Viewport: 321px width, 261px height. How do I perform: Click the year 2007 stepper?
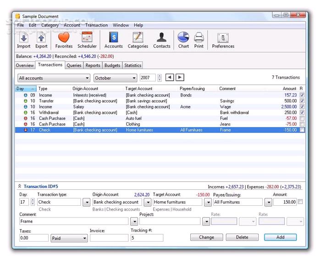(x=160, y=78)
